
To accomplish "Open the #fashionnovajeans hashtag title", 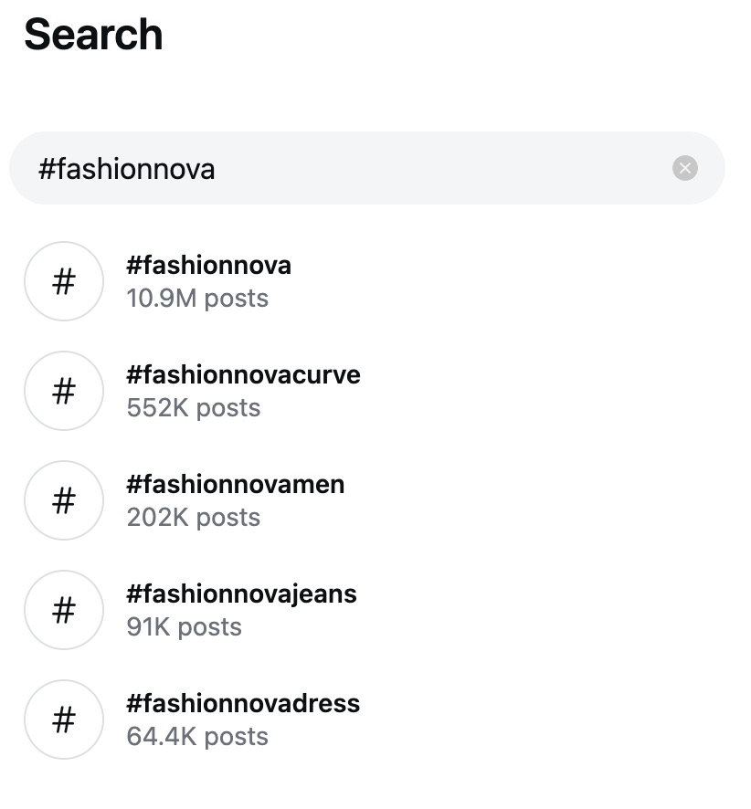I will [241, 594].
